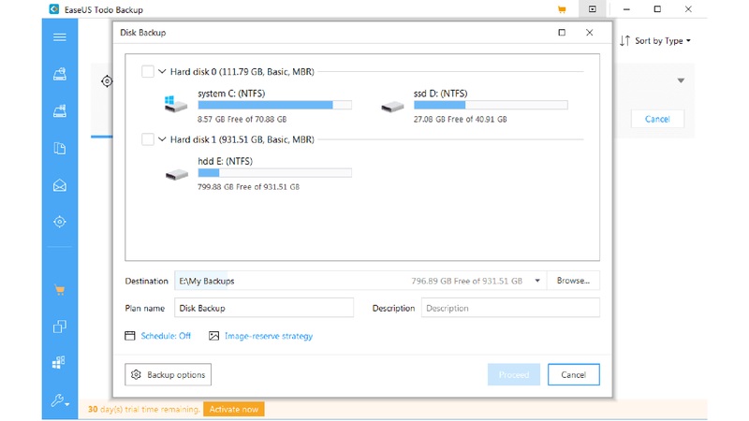Maximize the Disk Backup dialog
The height and width of the screenshot is (421, 749).
point(562,33)
